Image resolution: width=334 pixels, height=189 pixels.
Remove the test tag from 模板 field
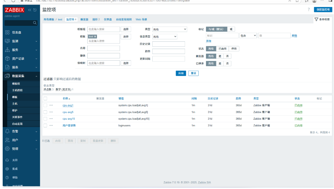coord(95,36)
